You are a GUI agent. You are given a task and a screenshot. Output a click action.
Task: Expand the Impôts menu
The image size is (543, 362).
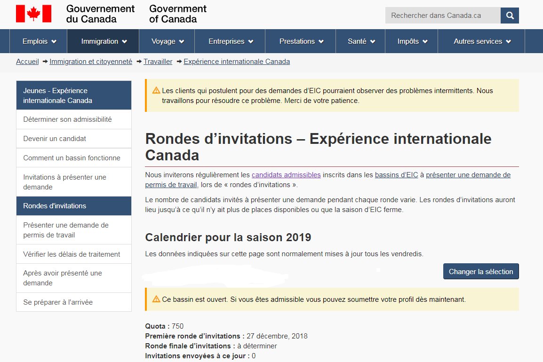click(x=412, y=41)
